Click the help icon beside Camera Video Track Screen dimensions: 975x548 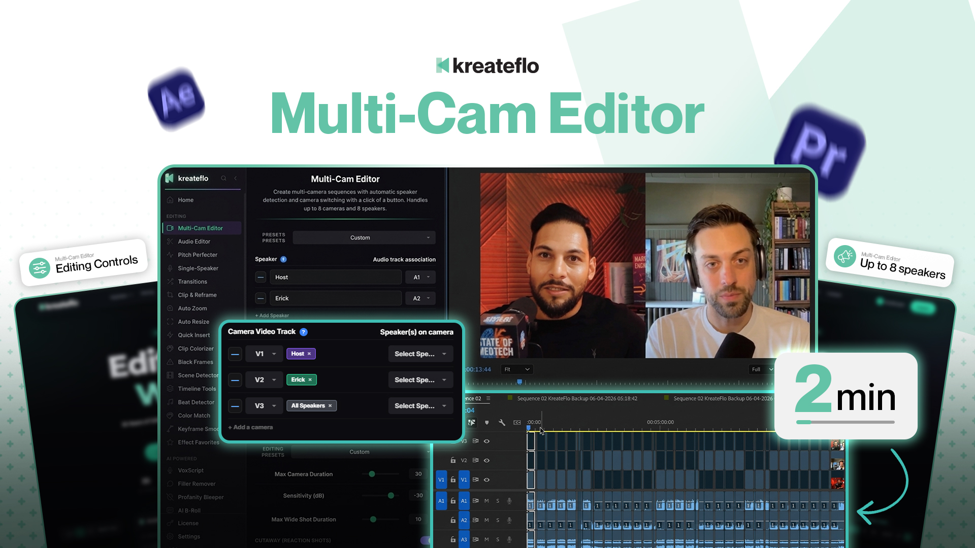tap(303, 332)
